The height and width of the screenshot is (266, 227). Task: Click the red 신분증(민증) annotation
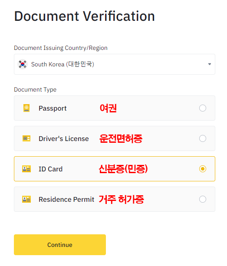click(123, 169)
